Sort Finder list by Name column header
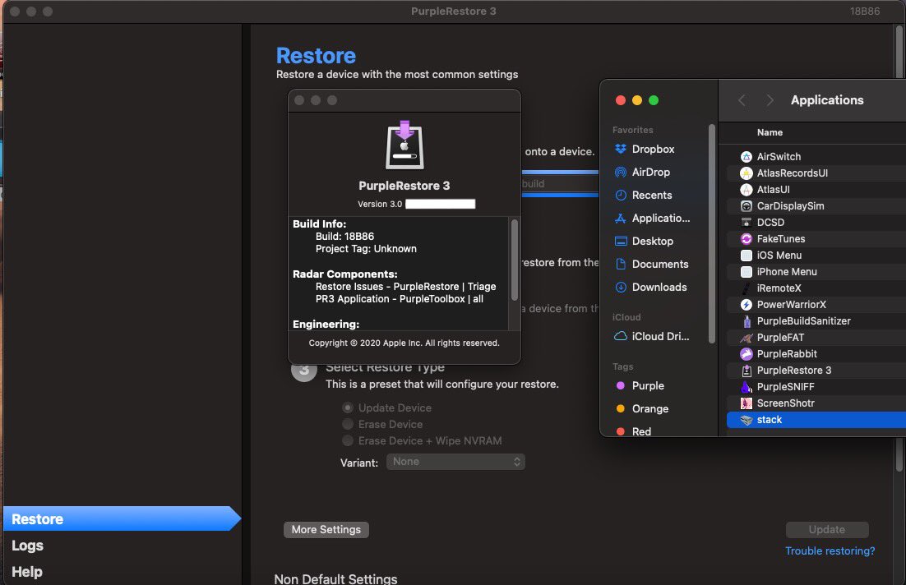The width and height of the screenshot is (906, 585). [x=770, y=132]
